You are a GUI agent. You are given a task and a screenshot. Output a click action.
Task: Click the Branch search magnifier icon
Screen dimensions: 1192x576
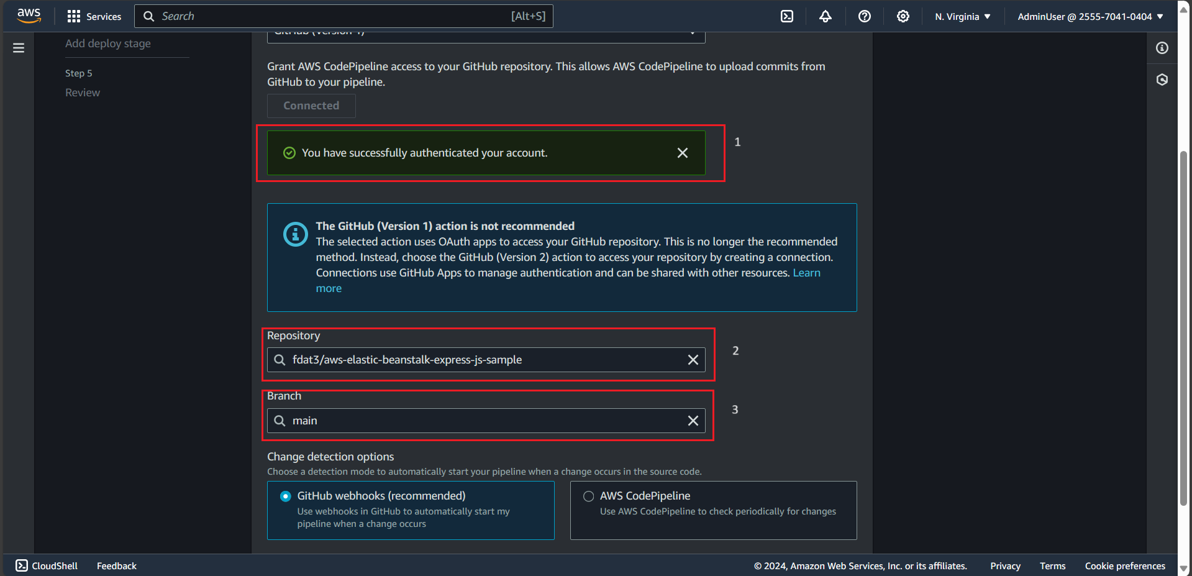280,421
